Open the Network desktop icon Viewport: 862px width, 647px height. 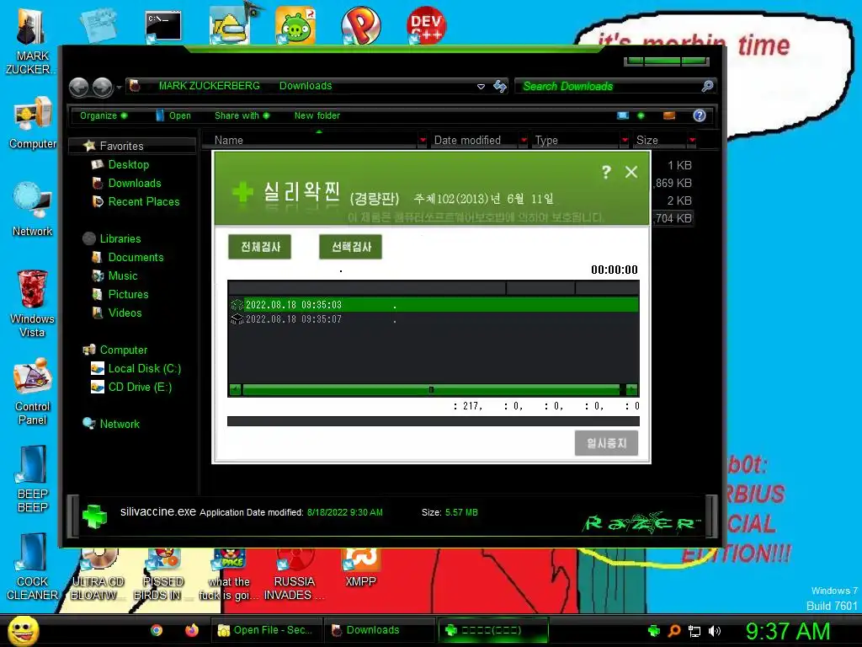click(33, 209)
